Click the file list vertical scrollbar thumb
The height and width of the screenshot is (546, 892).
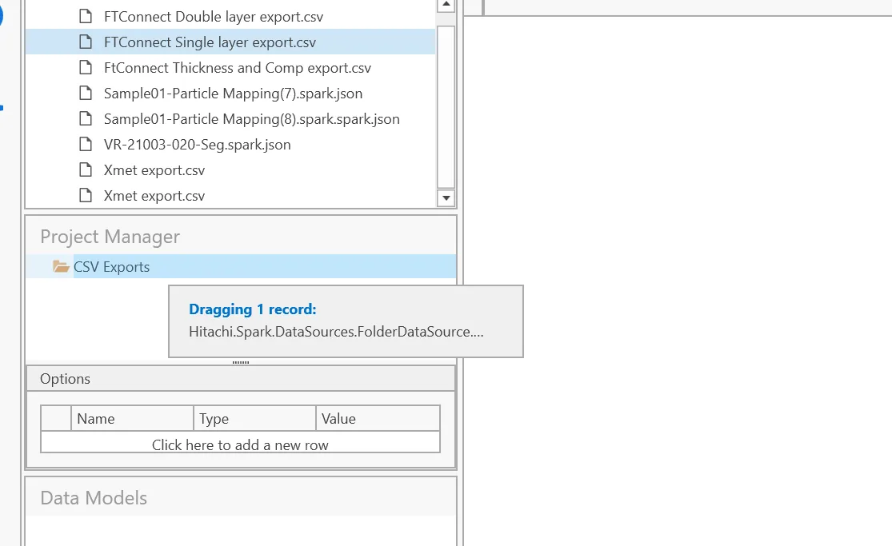(x=446, y=106)
